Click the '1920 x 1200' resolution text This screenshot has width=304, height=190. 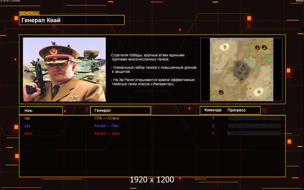pyautogui.click(x=152, y=180)
